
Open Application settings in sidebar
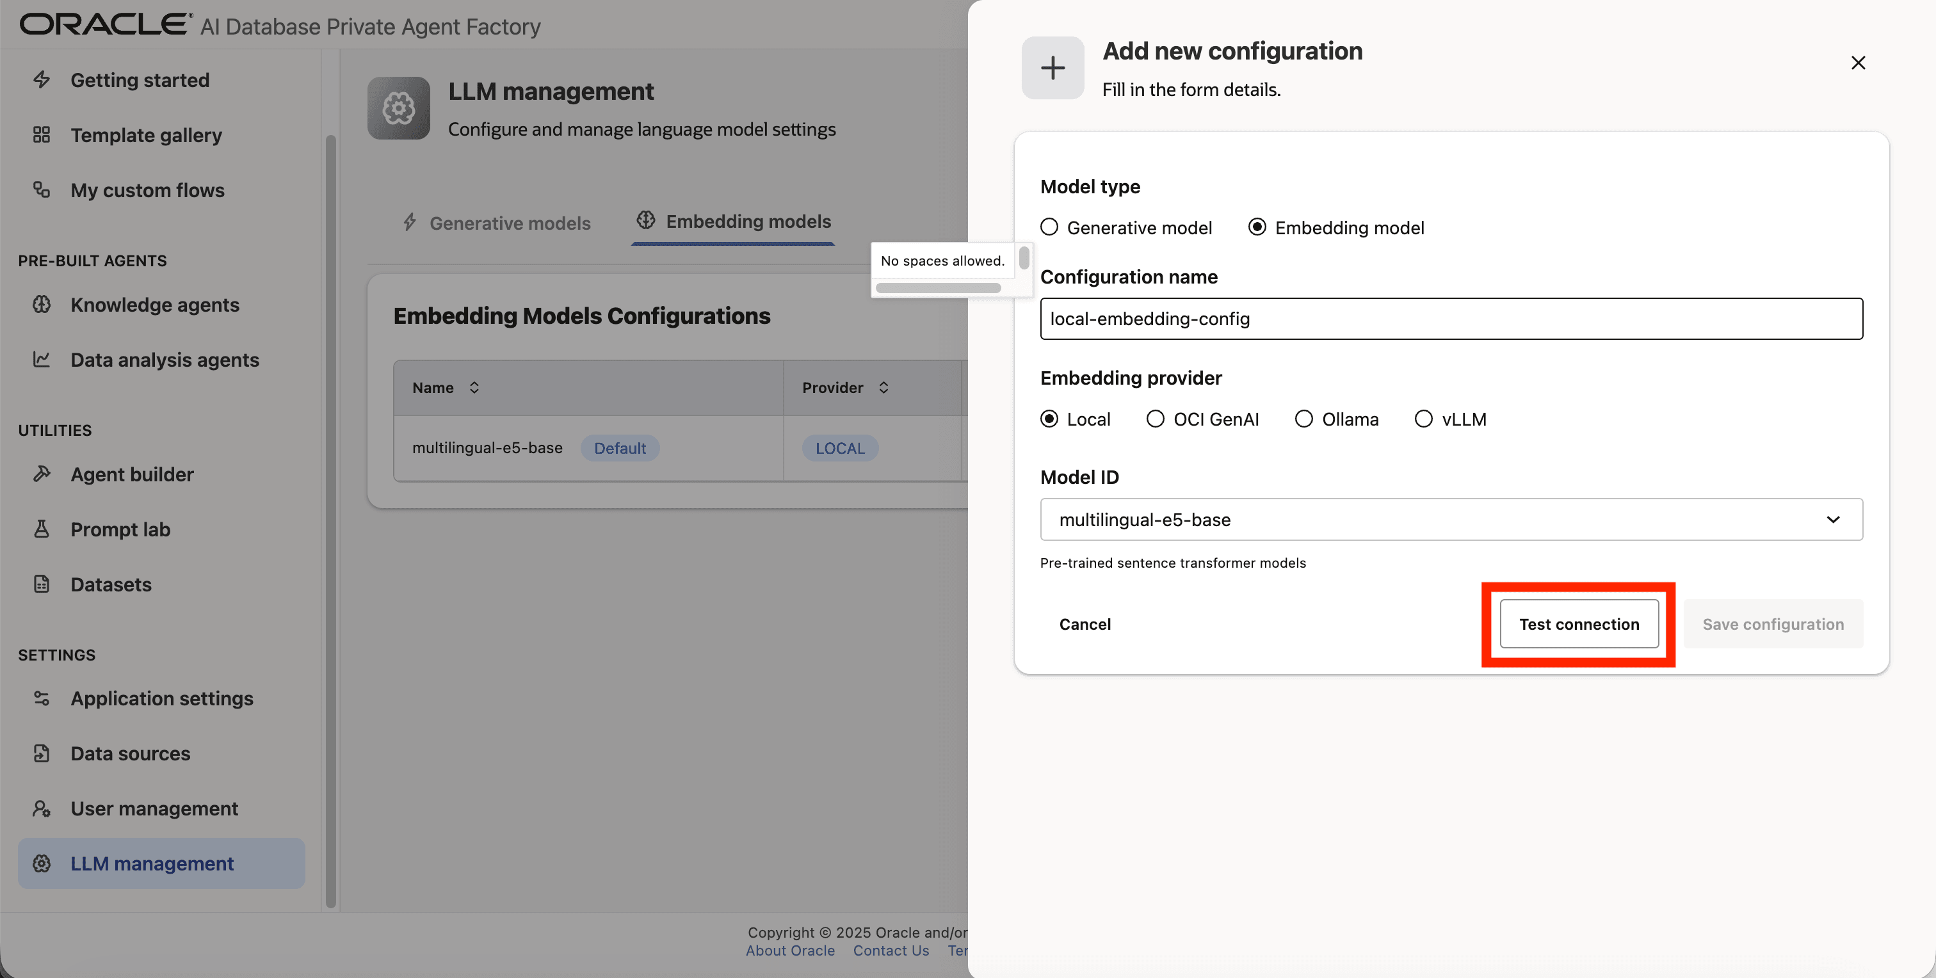(161, 698)
